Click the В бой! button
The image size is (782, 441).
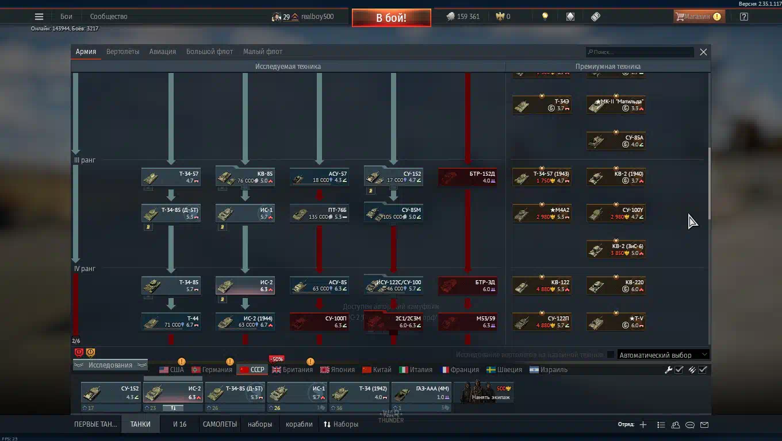[391, 18]
